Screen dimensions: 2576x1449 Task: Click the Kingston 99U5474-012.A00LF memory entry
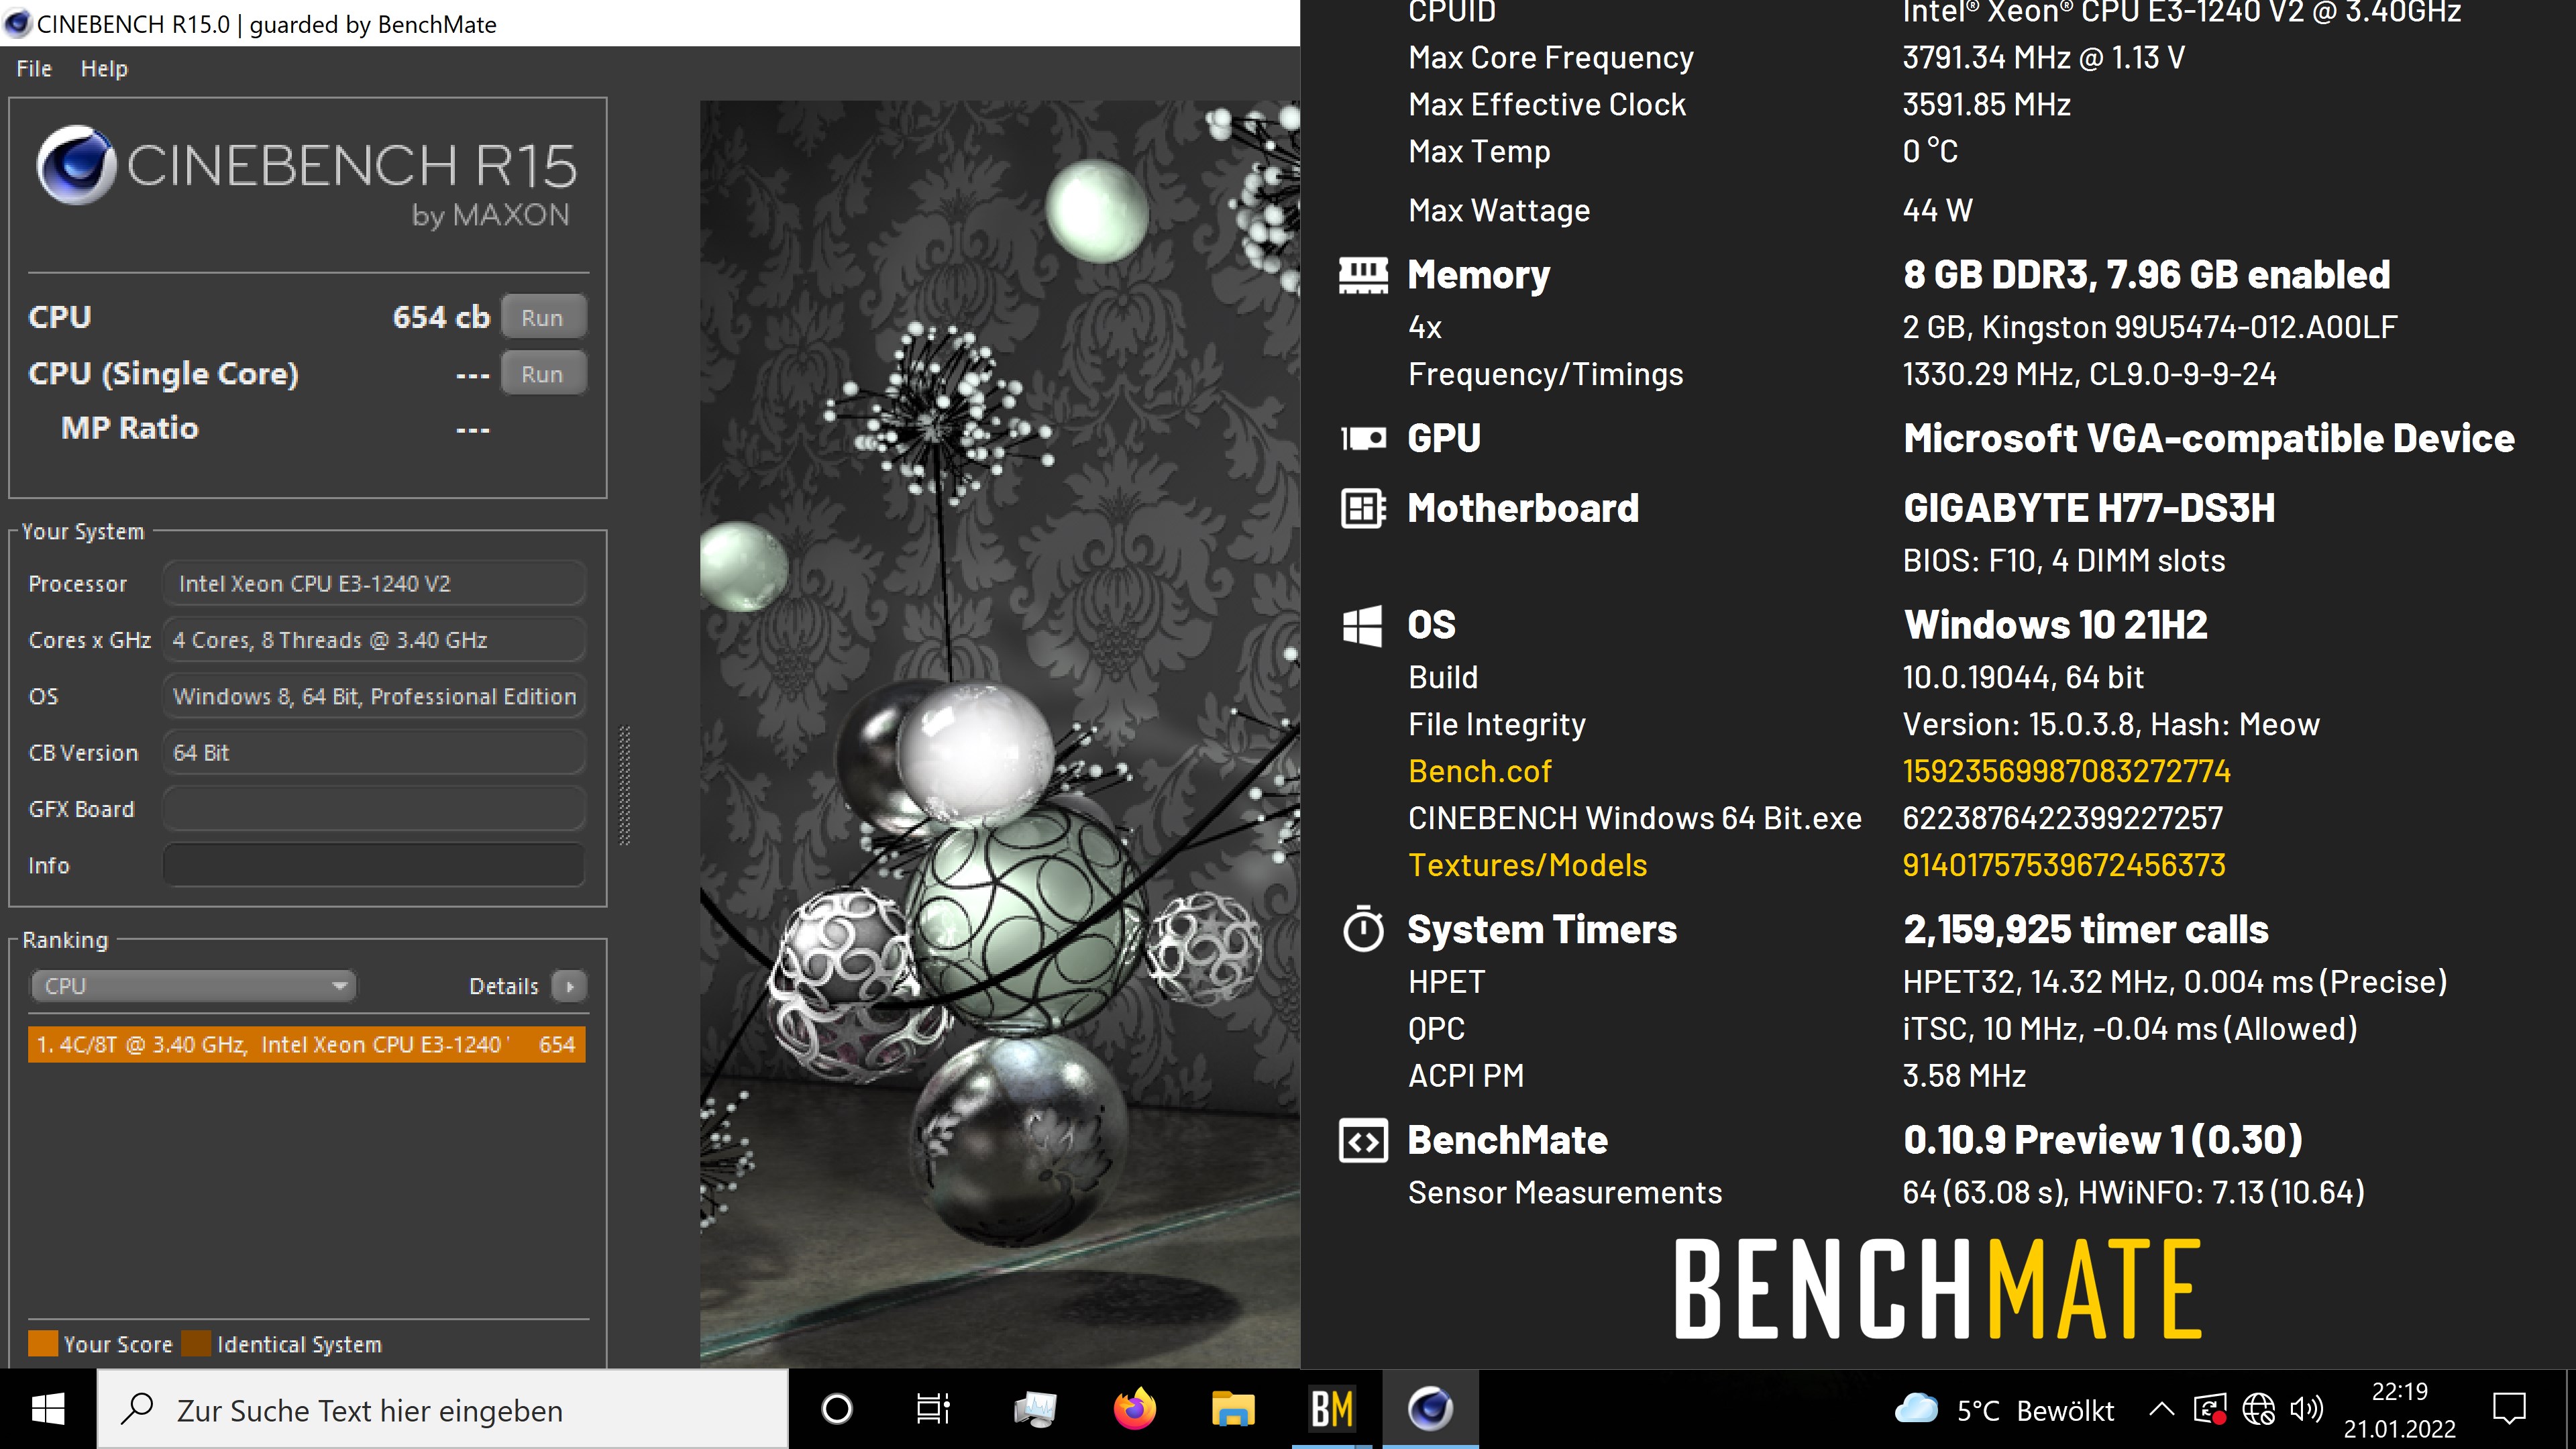(x=2150, y=327)
